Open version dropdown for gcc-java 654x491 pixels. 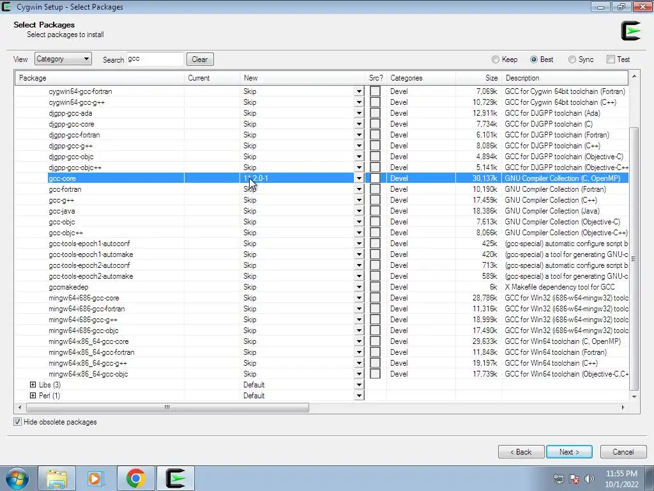pos(359,211)
